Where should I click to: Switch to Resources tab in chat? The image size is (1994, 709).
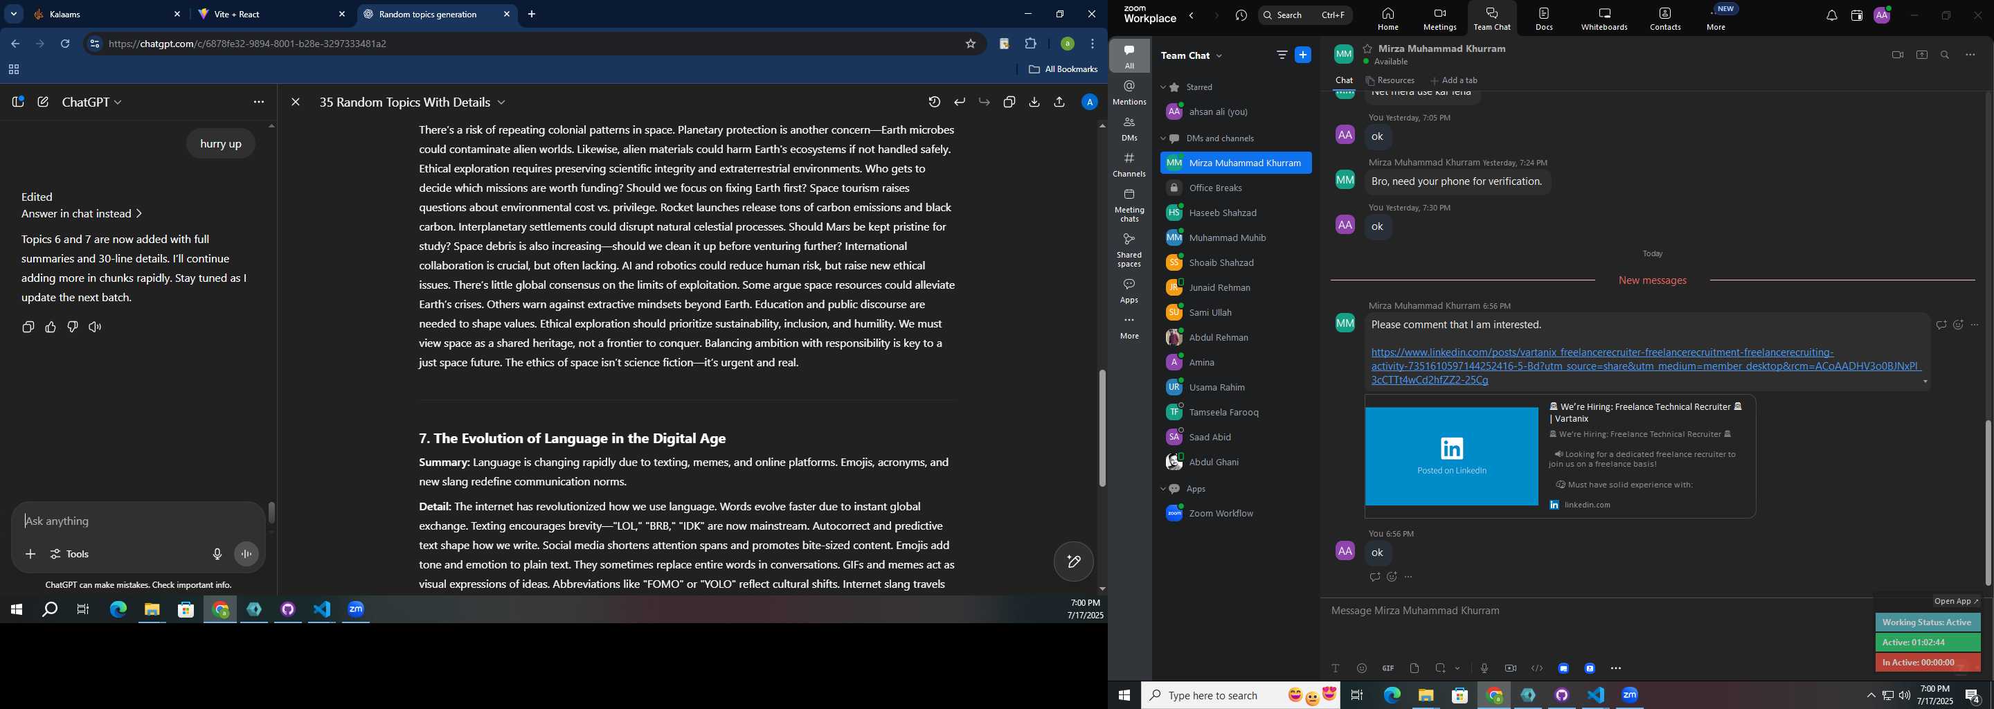(1390, 80)
